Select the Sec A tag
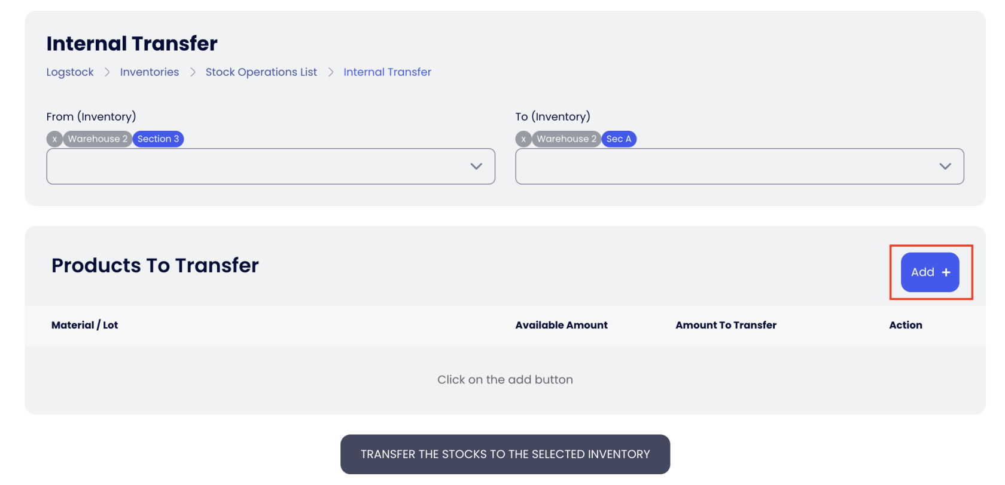The height and width of the screenshot is (485, 1005). point(619,139)
